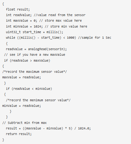
Task: Click the 'if (readValue > maxValue)' condition
Action: (x=27, y=60)
